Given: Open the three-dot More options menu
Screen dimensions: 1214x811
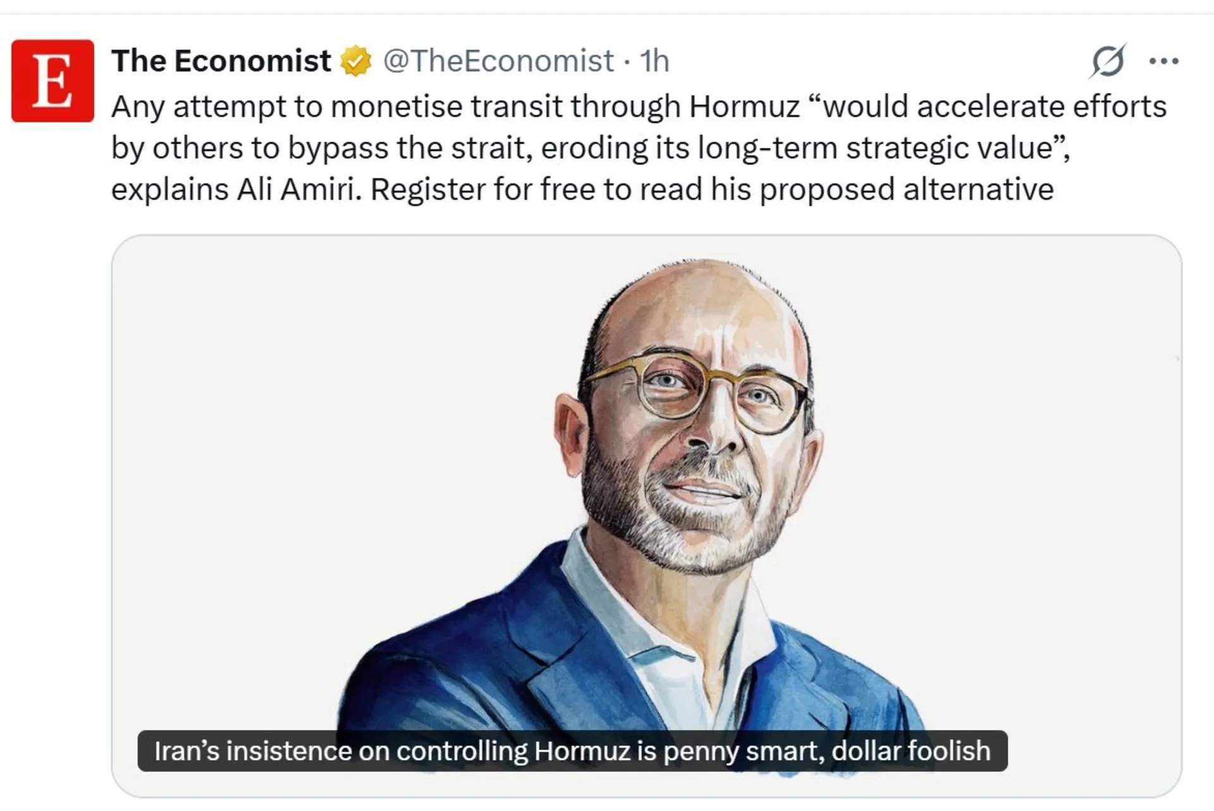Looking at the screenshot, I should [x=1163, y=61].
